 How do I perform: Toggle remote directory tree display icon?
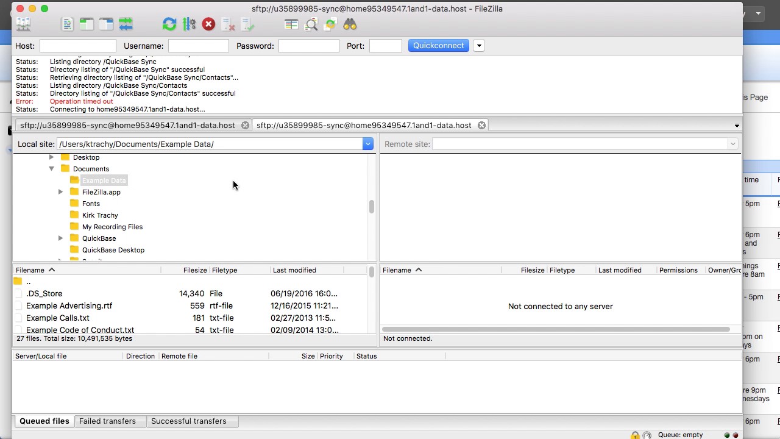coord(106,24)
